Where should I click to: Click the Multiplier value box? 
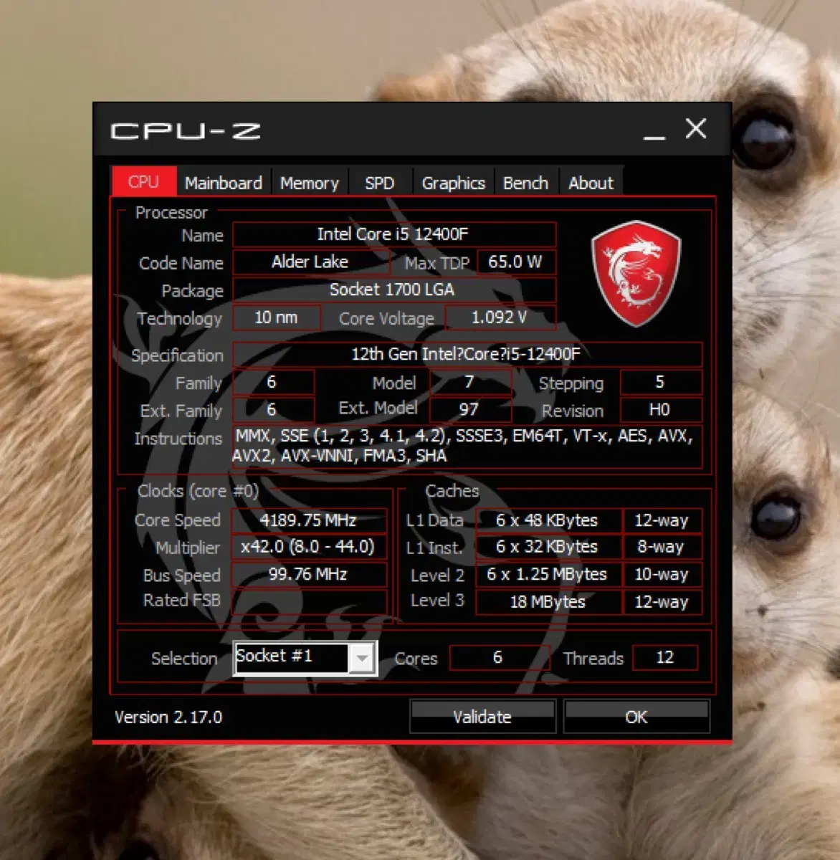pos(308,547)
